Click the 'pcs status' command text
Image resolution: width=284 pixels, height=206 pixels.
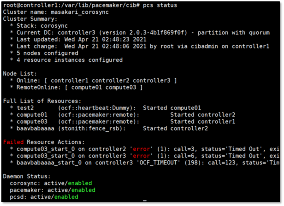[x=160, y=5]
